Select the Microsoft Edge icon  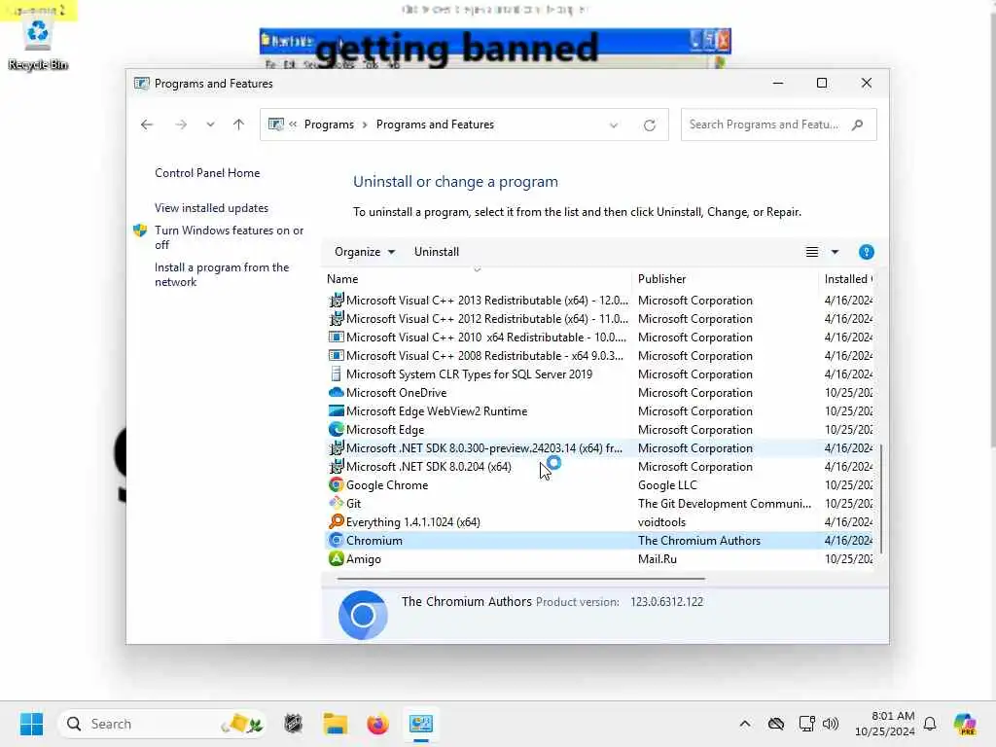pyautogui.click(x=336, y=429)
